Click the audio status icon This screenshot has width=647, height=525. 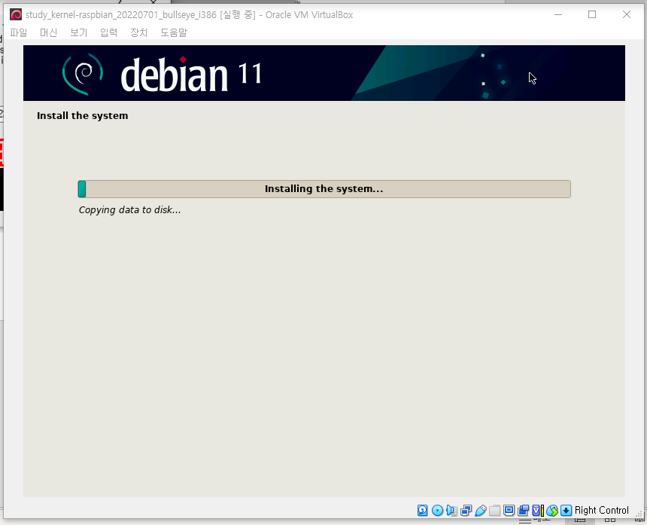click(451, 511)
